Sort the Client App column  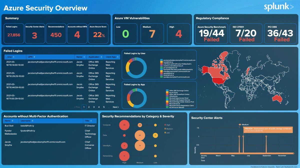111,57
